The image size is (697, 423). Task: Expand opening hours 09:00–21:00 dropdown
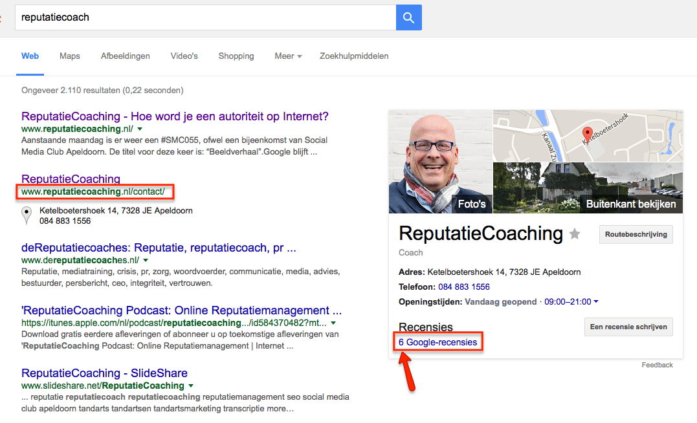[x=595, y=301]
